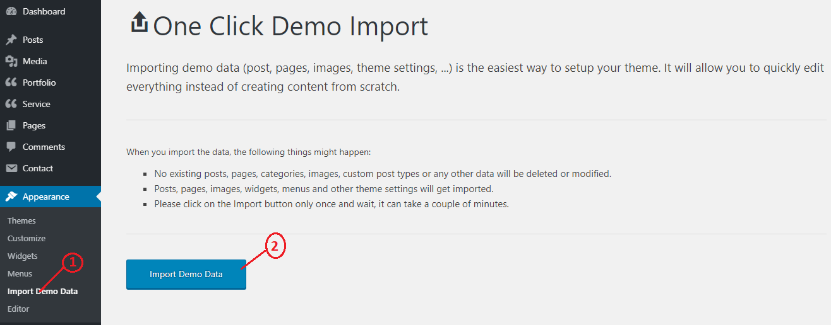
Task: Open the theme Editor submenu item
Action: pos(18,309)
